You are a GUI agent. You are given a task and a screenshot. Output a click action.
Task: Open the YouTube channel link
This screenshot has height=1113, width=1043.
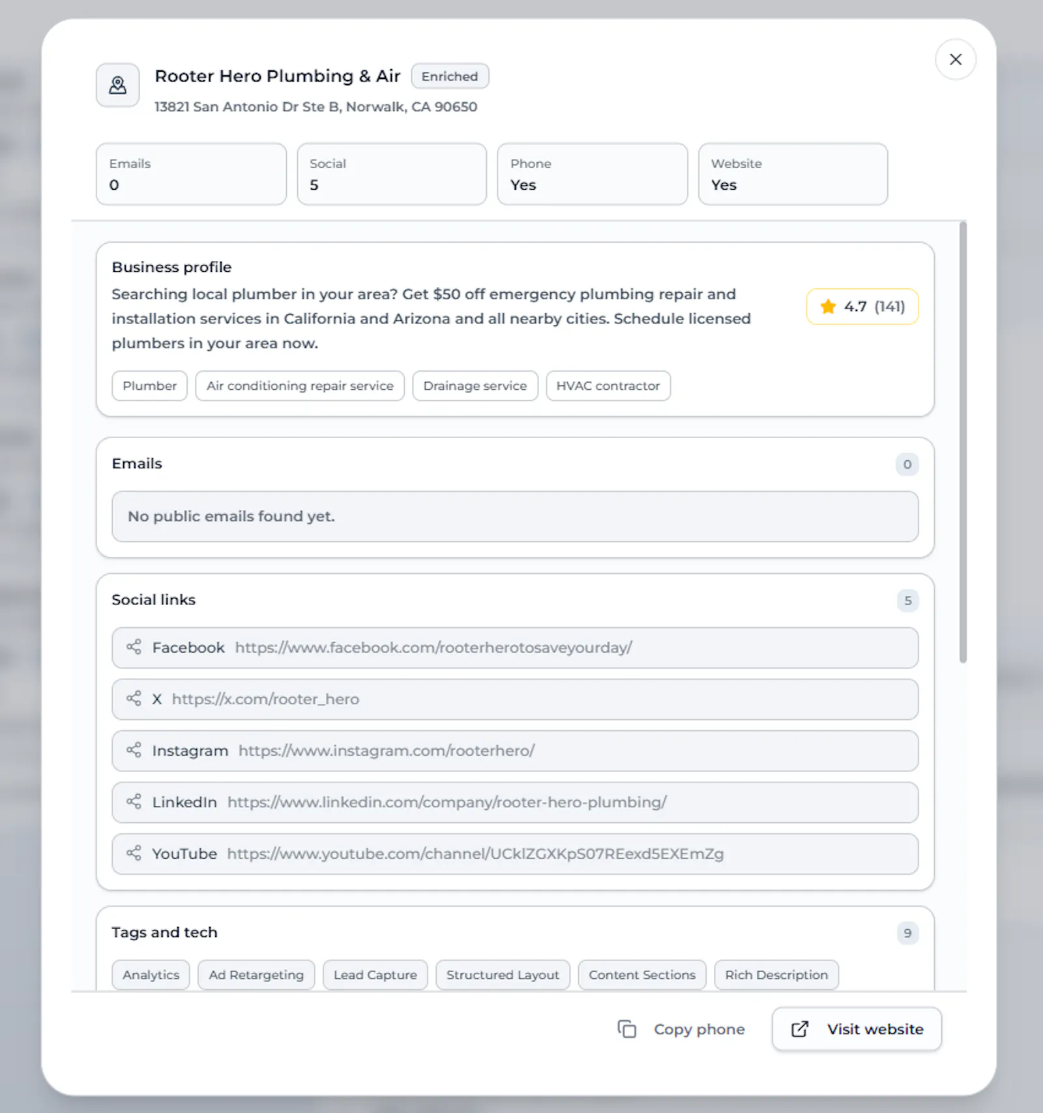[x=475, y=853]
